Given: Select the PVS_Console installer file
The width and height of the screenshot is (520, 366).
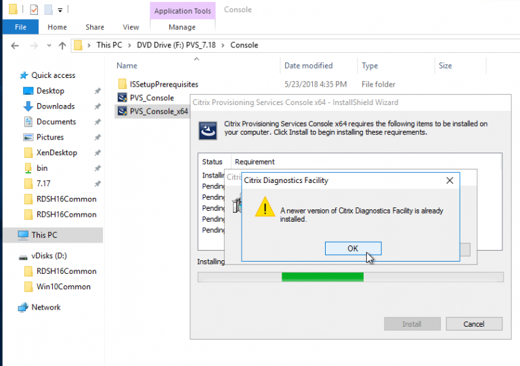Looking at the screenshot, I should point(151,98).
